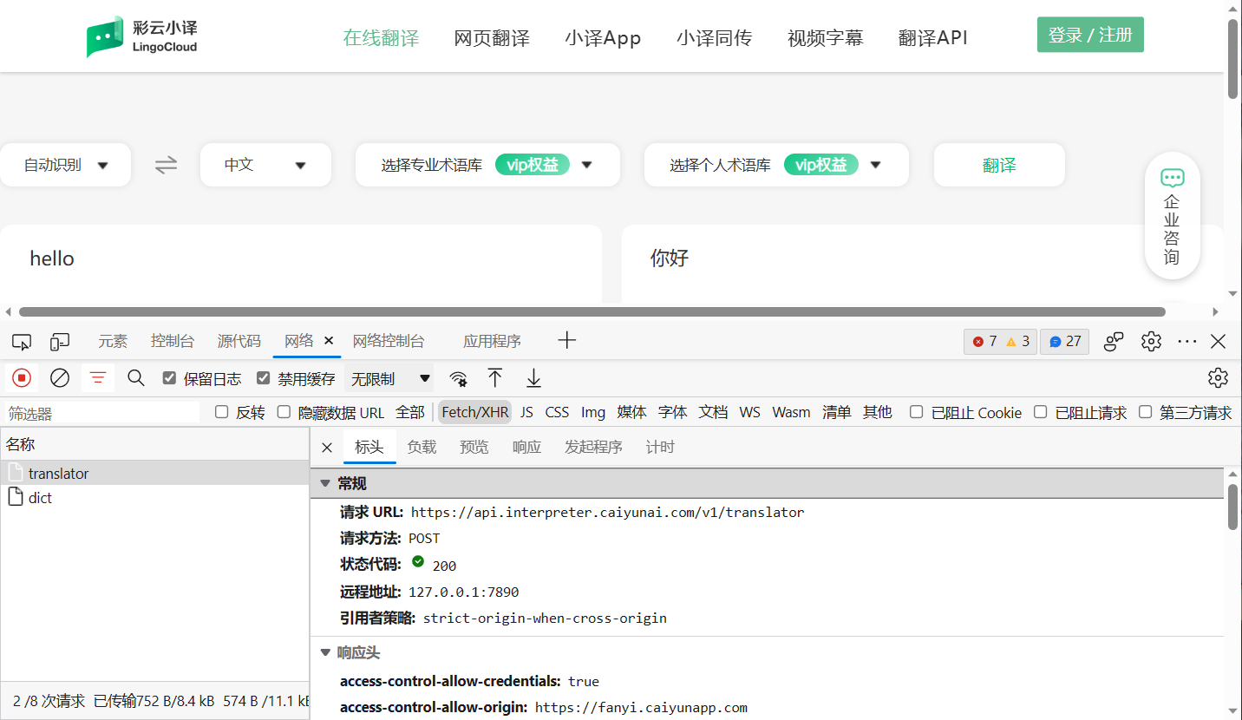Select the Fetch/XHR filter type
The width and height of the screenshot is (1242, 720).
coord(475,412)
